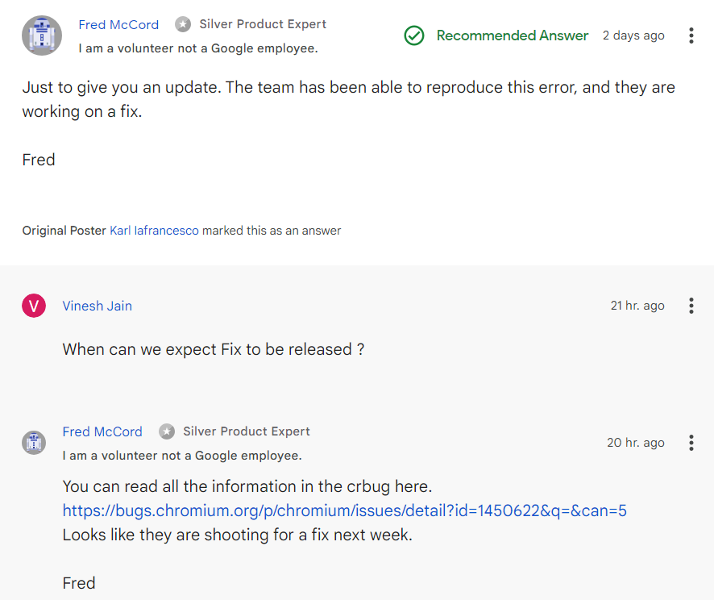The image size is (714, 600).
Task: Click the Silver Product Expert badge in reply
Action: click(167, 431)
